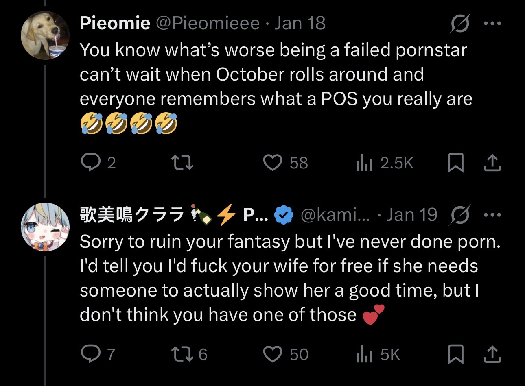Share the Jan 19 reply

click(492, 354)
